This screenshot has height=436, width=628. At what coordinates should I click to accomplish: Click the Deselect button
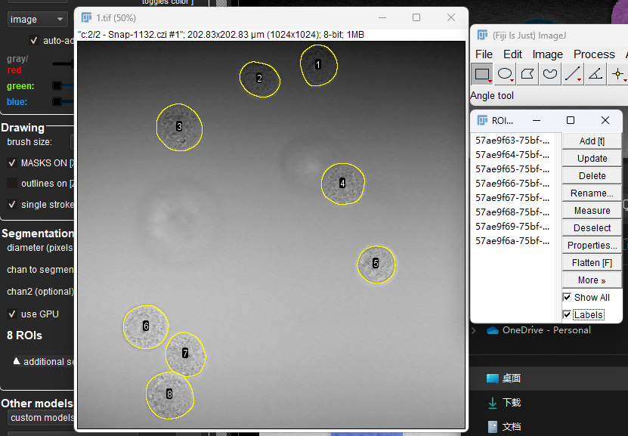592,227
